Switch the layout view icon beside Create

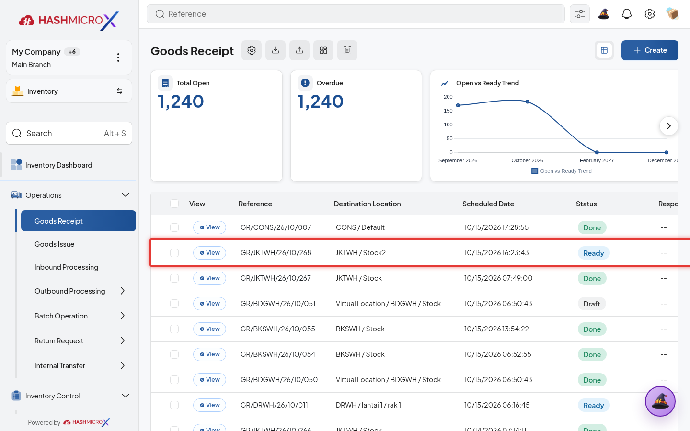click(x=604, y=50)
